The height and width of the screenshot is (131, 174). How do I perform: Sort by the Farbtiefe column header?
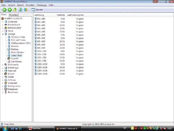pyautogui.click(x=61, y=15)
